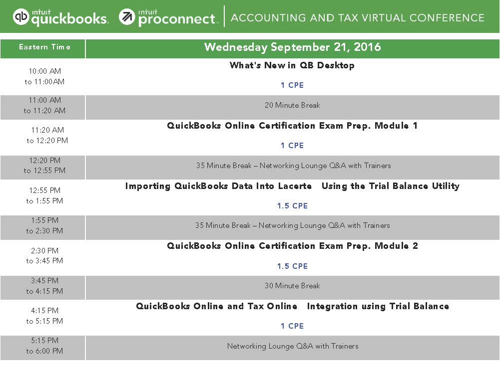Click 'Accounting and Tax Virtual Conference' title
Viewport: 500px width, 386px height.
[x=358, y=17]
